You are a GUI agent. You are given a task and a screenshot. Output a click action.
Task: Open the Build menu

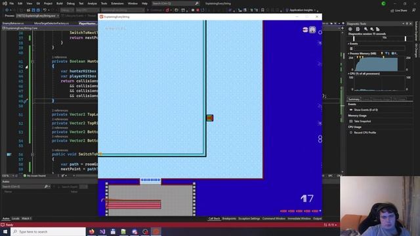pos(60,3)
